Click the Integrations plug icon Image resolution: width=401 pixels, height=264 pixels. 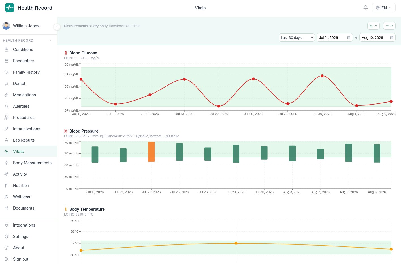[x=7, y=225]
